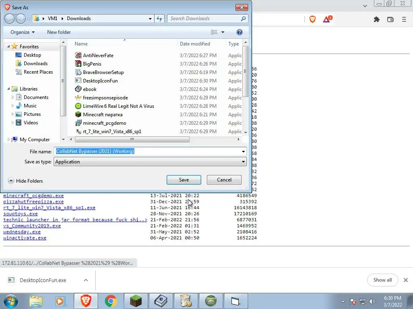Click Show all downloads button

pos(382,280)
